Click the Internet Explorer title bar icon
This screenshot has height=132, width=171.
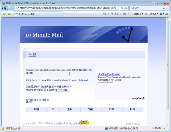(x=3, y=3)
